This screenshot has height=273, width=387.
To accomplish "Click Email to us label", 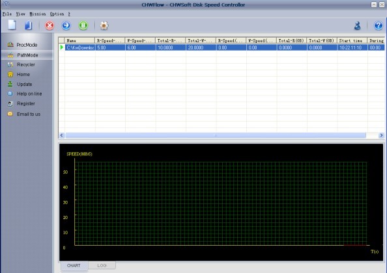I will point(29,114).
